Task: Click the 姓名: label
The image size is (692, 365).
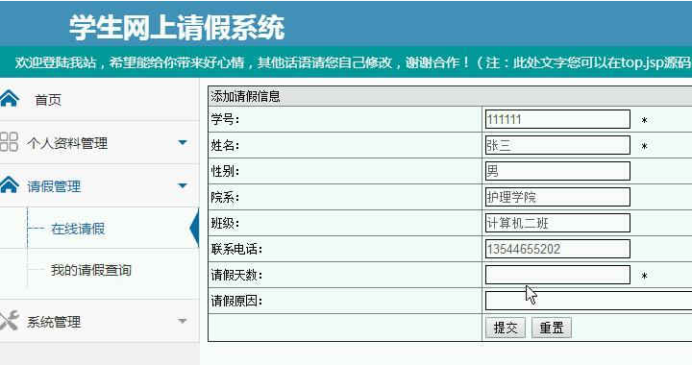Action: coord(225,145)
